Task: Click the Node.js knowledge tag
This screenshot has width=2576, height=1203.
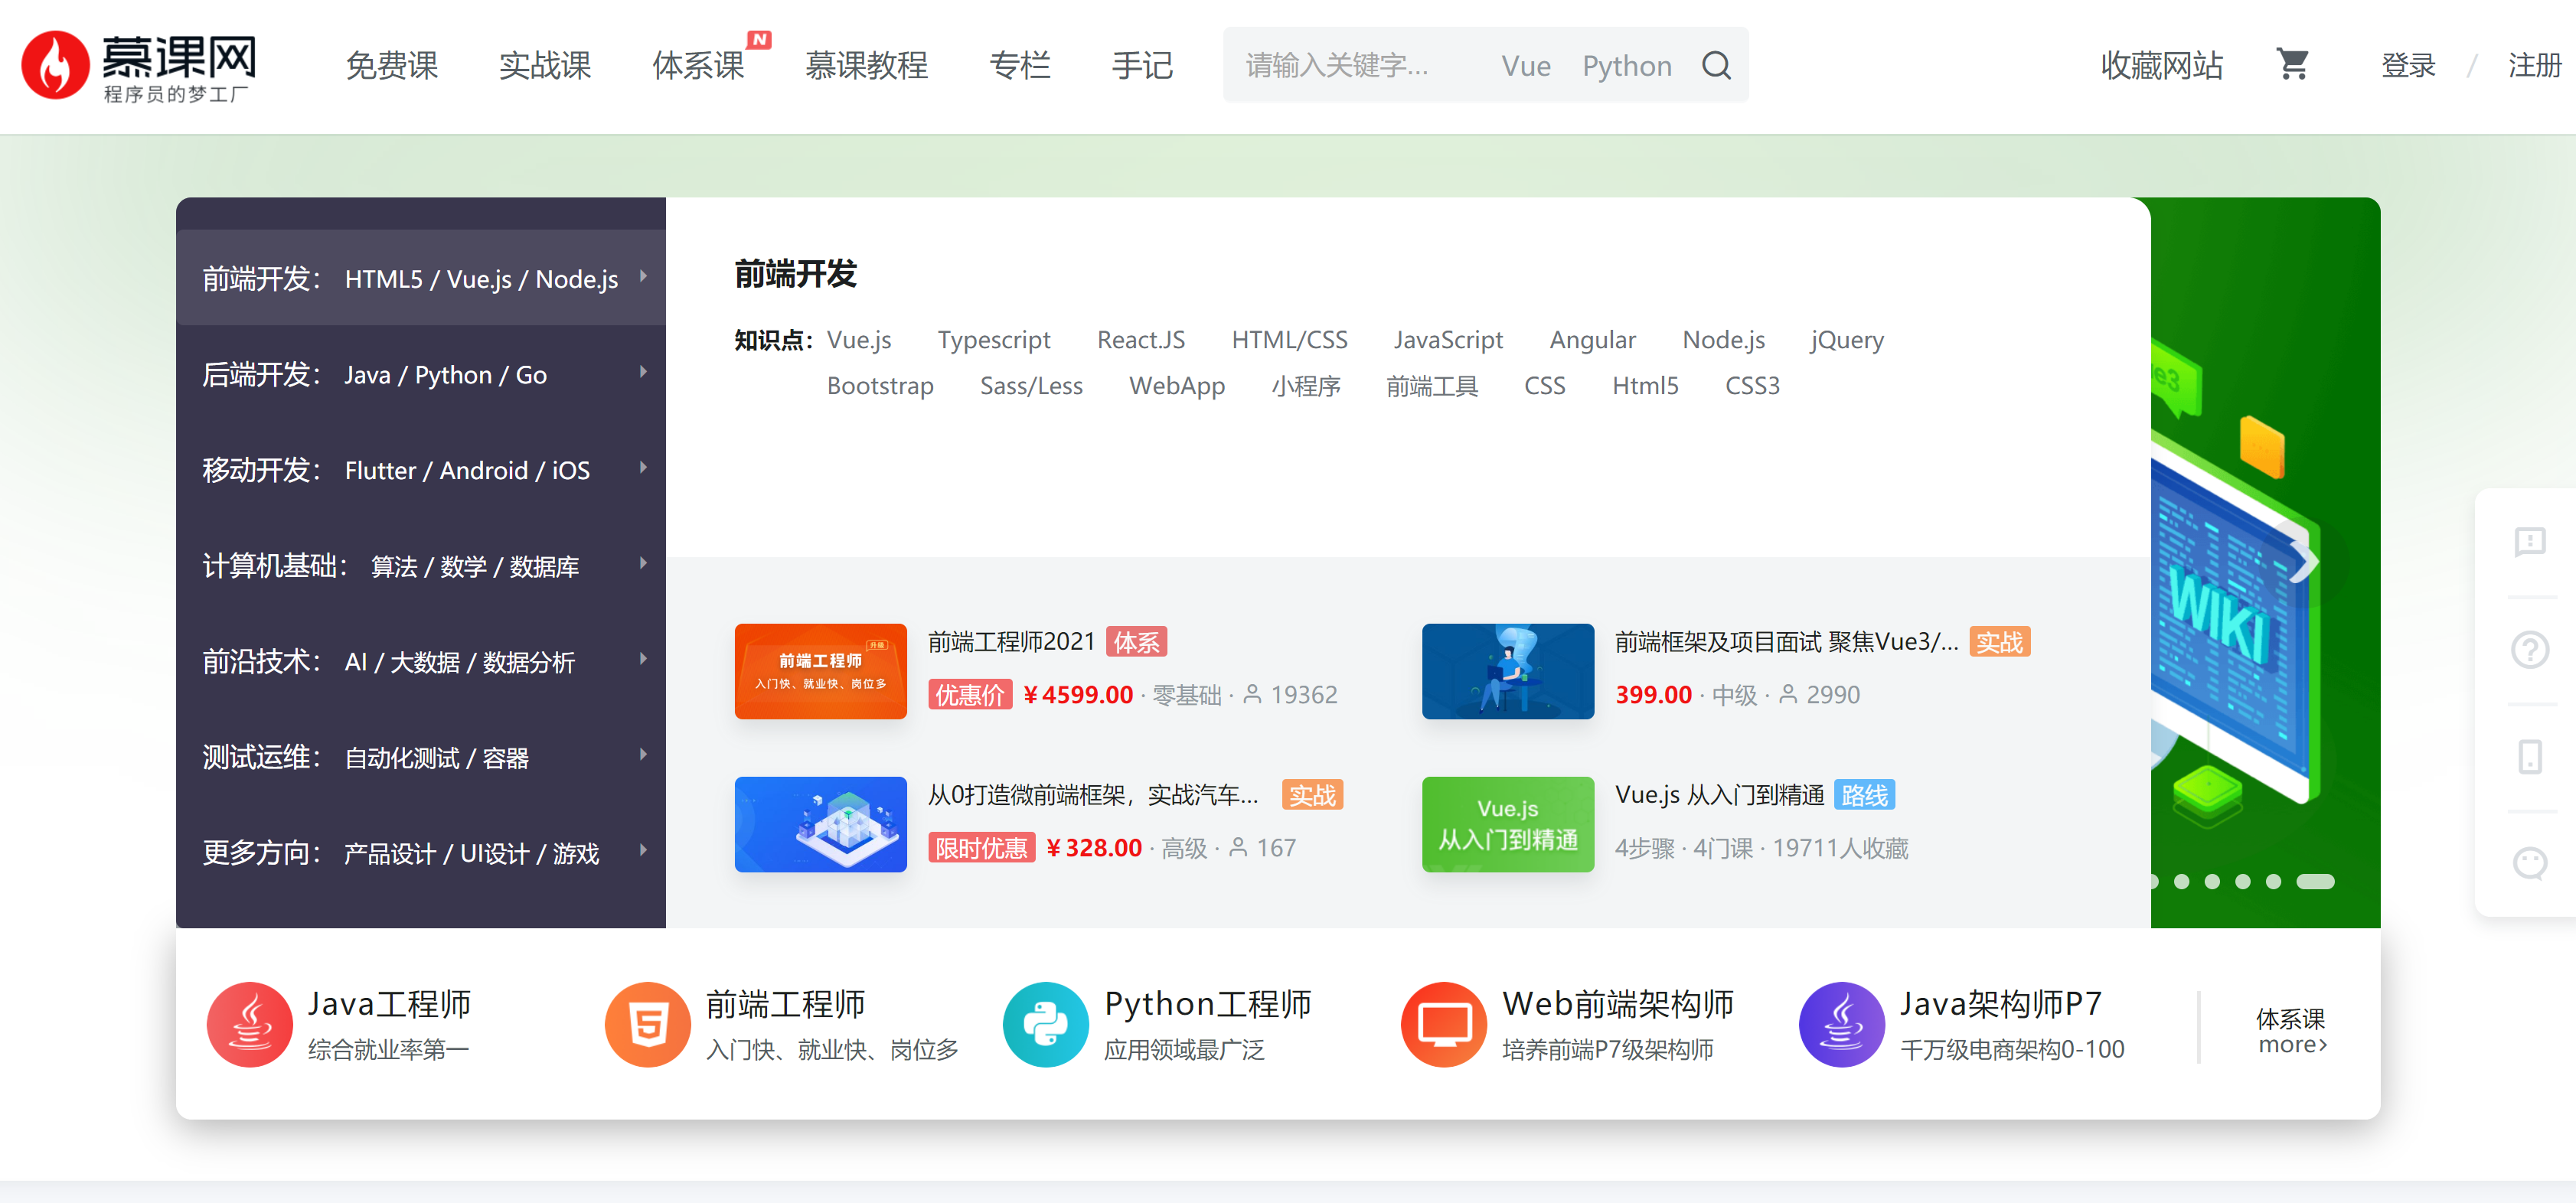Action: 1723,340
